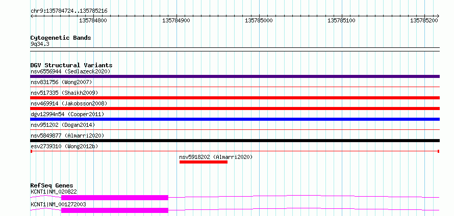Click the magenta exon of KCNT1|NM_001272003
Viewport: 454px width, 216px height.
pos(115,210)
